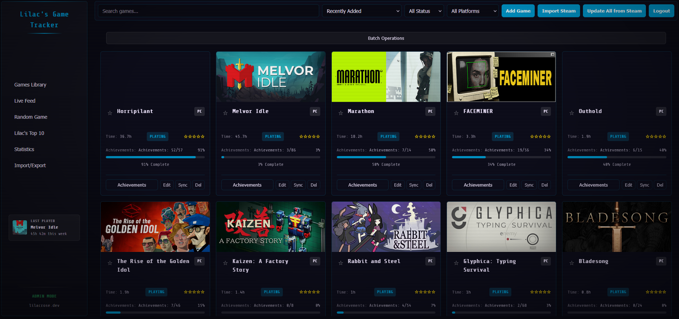Click PC platform badge on Horripilant

coord(199,111)
